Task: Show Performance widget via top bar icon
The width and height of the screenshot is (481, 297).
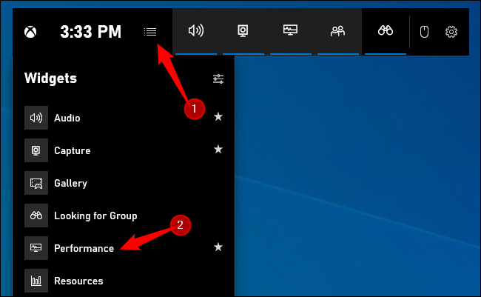Action: click(290, 31)
